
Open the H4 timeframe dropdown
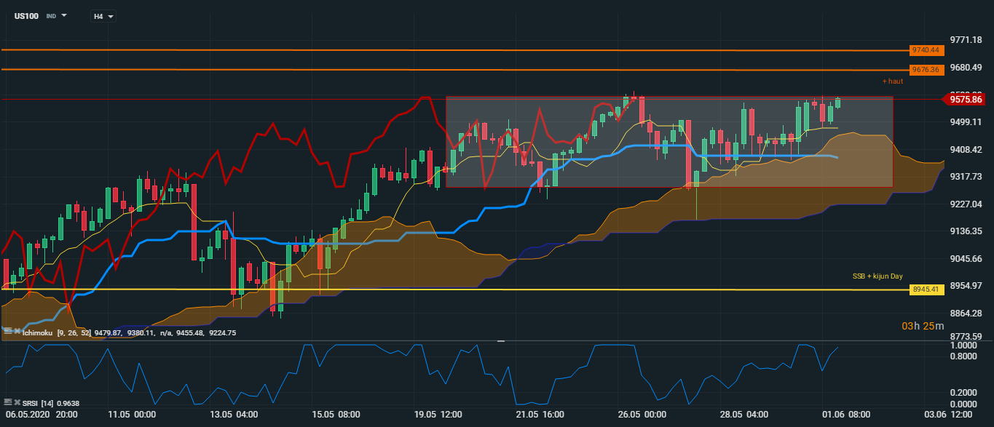click(x=103, y=16)
